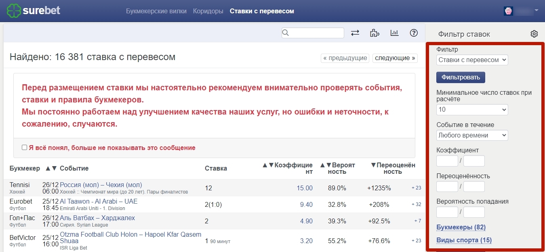Open the puzzle piece extensions icon
Viewport: 545px width, 252px height.
click(375, 33)
